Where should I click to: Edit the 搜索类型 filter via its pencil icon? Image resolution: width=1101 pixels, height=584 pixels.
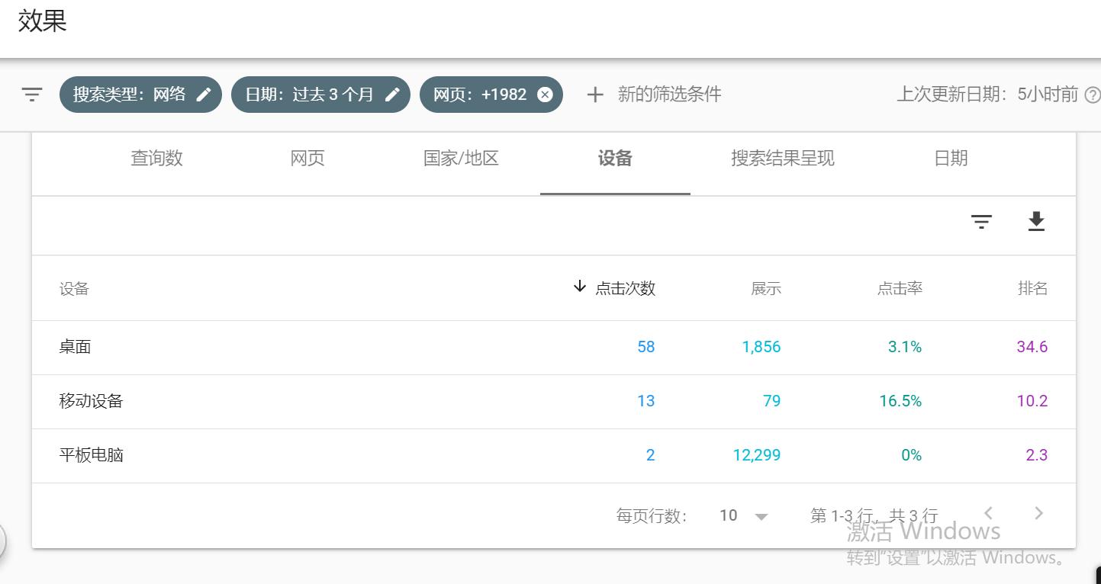(204, 94)
